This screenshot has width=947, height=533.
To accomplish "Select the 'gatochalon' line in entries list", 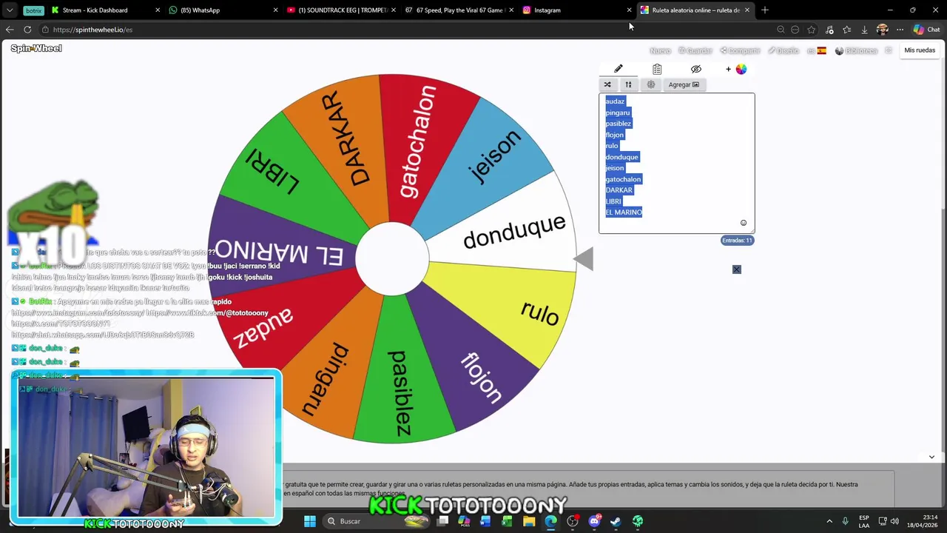I will [x=624, y=179].
